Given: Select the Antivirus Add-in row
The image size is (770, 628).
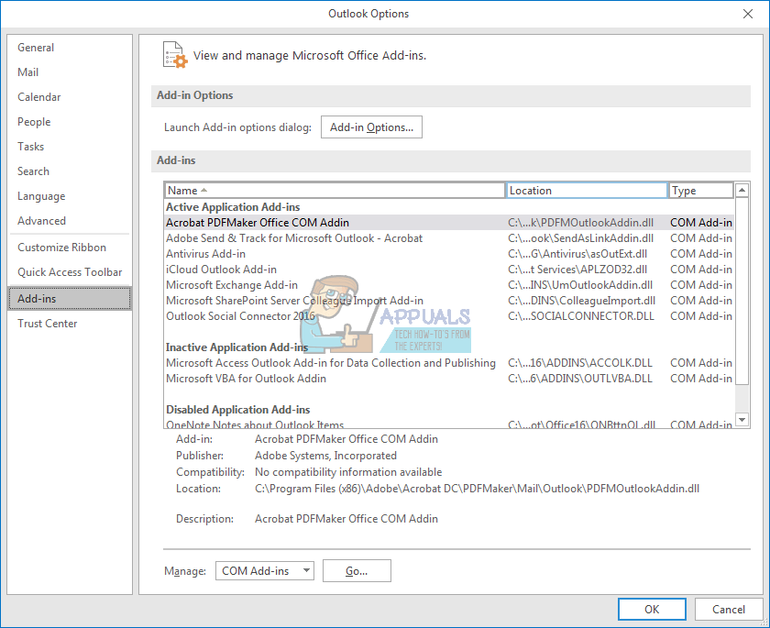Looking at the screenshot, I should (x=449, y=254).
